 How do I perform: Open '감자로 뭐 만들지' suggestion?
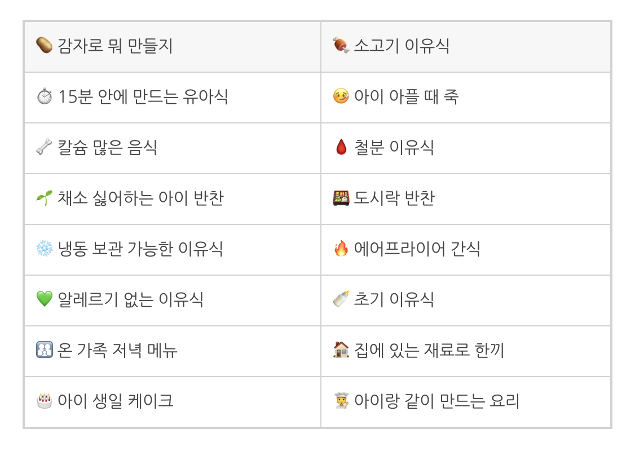tap(173, 47)
